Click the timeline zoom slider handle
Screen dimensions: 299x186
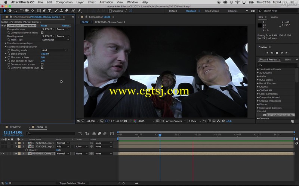124,183
